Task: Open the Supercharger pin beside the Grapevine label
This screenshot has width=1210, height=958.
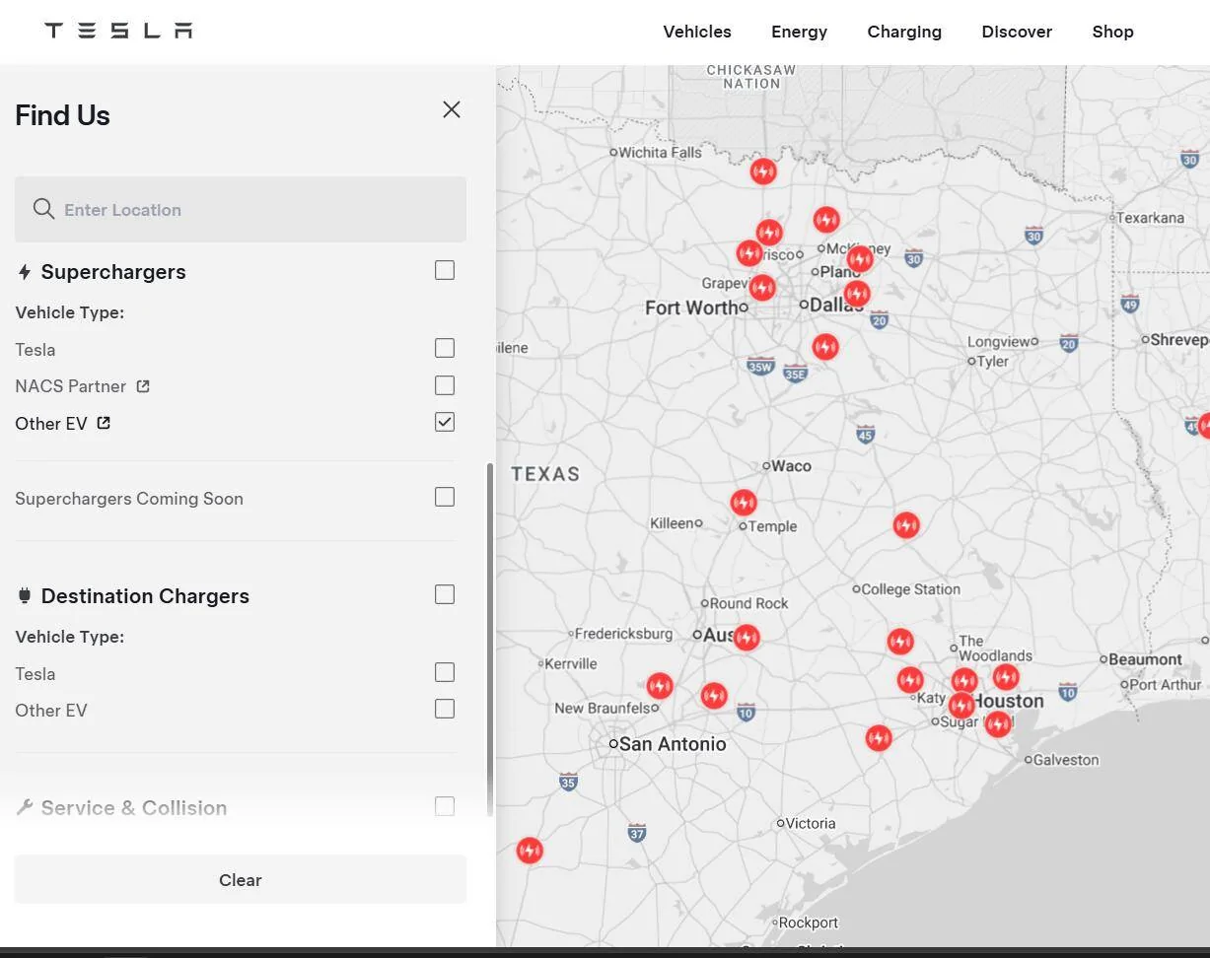Action: tap(761, 288)
